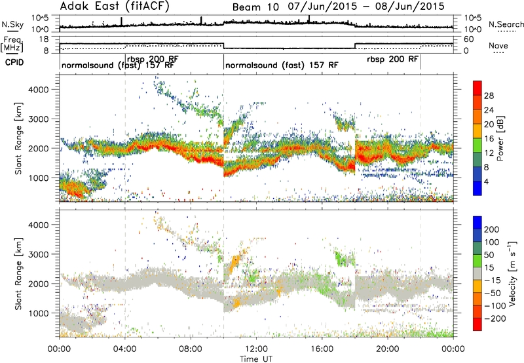Click "Slant Range [km]" label of power panel
Screen dimensions: 524x363
[x=18, y=138]
